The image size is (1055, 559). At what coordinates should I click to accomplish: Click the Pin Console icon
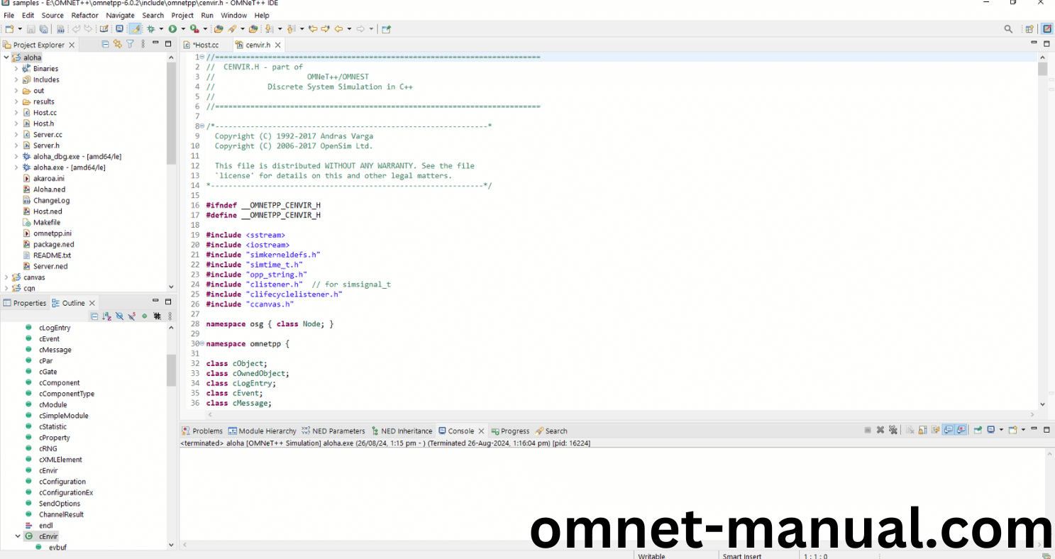(978, 430)
